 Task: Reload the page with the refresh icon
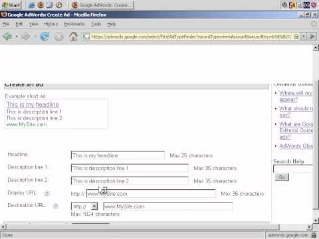click(45, 37)
